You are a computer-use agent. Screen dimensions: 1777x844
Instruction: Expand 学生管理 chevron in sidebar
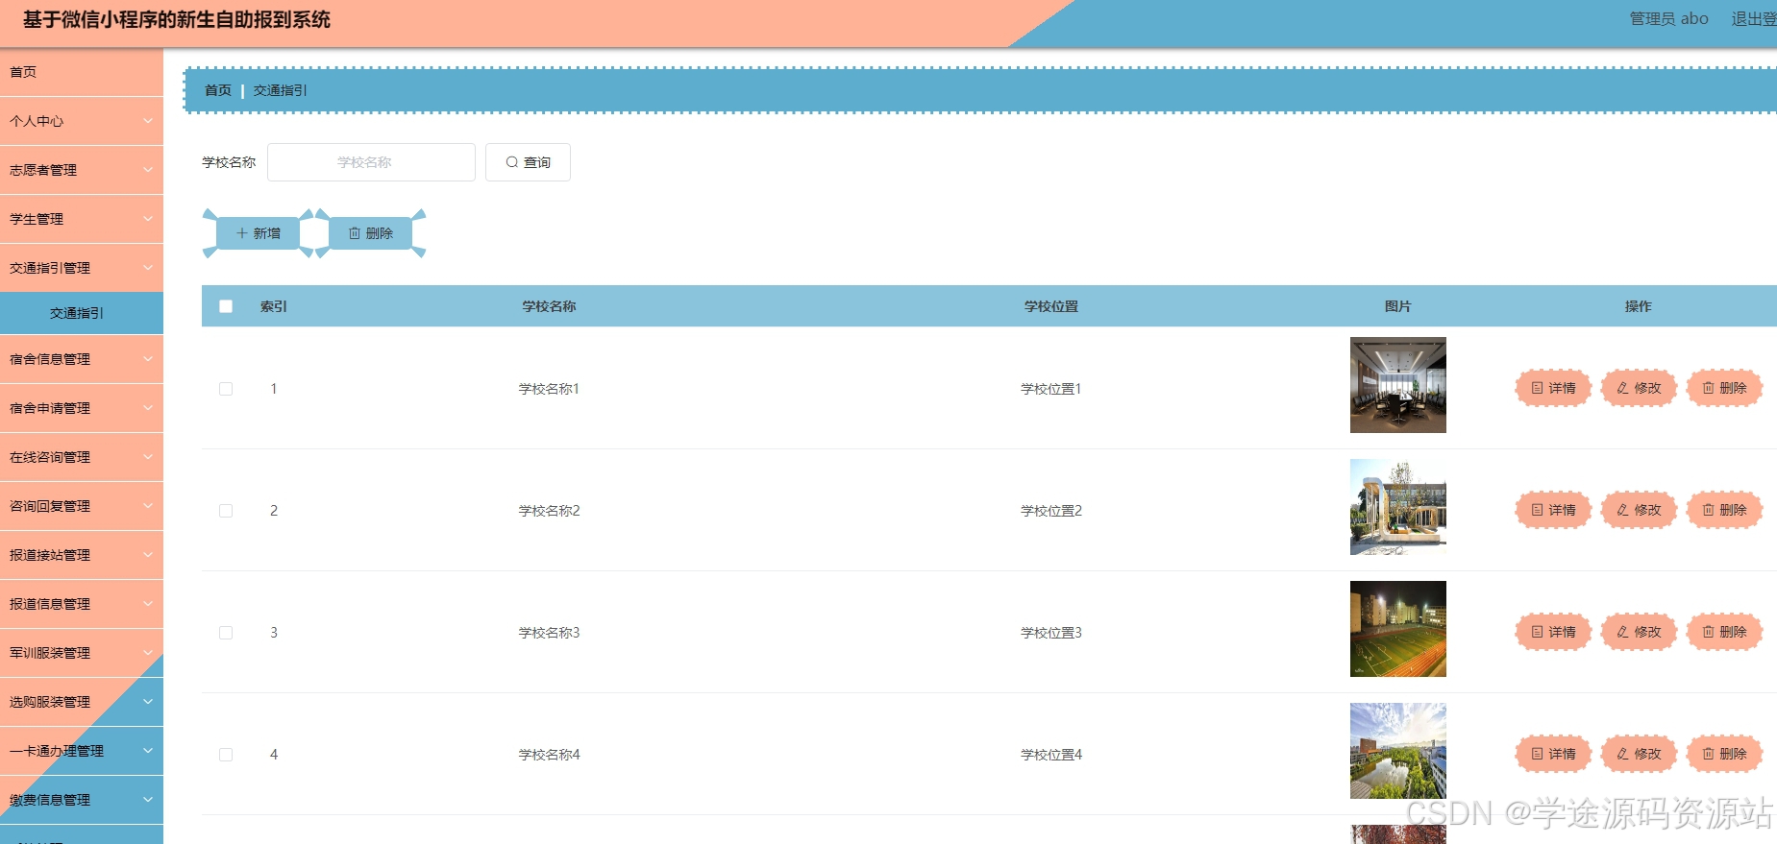tap(148, 219)
